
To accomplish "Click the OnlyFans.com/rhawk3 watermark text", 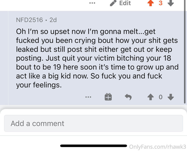I will click(157, 147).
